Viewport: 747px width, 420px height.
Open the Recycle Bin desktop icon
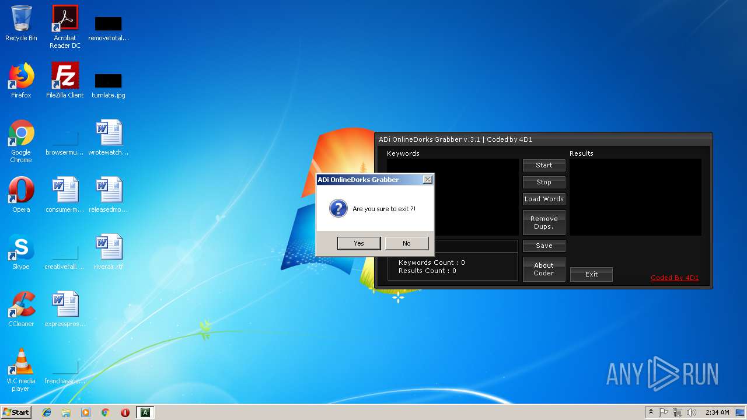click(x=21, y=23)
